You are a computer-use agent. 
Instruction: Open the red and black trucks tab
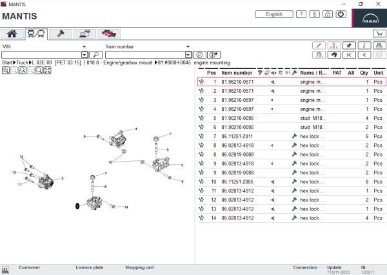pyautogui.click(x=109, y=33)
